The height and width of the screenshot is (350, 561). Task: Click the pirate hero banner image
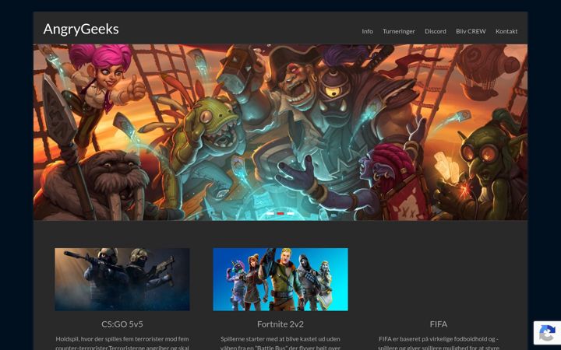click(280, 132)
